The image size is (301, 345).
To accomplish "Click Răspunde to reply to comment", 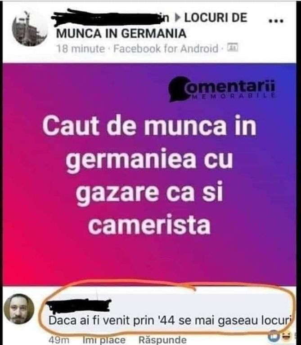I will click(x=162, y=340).
